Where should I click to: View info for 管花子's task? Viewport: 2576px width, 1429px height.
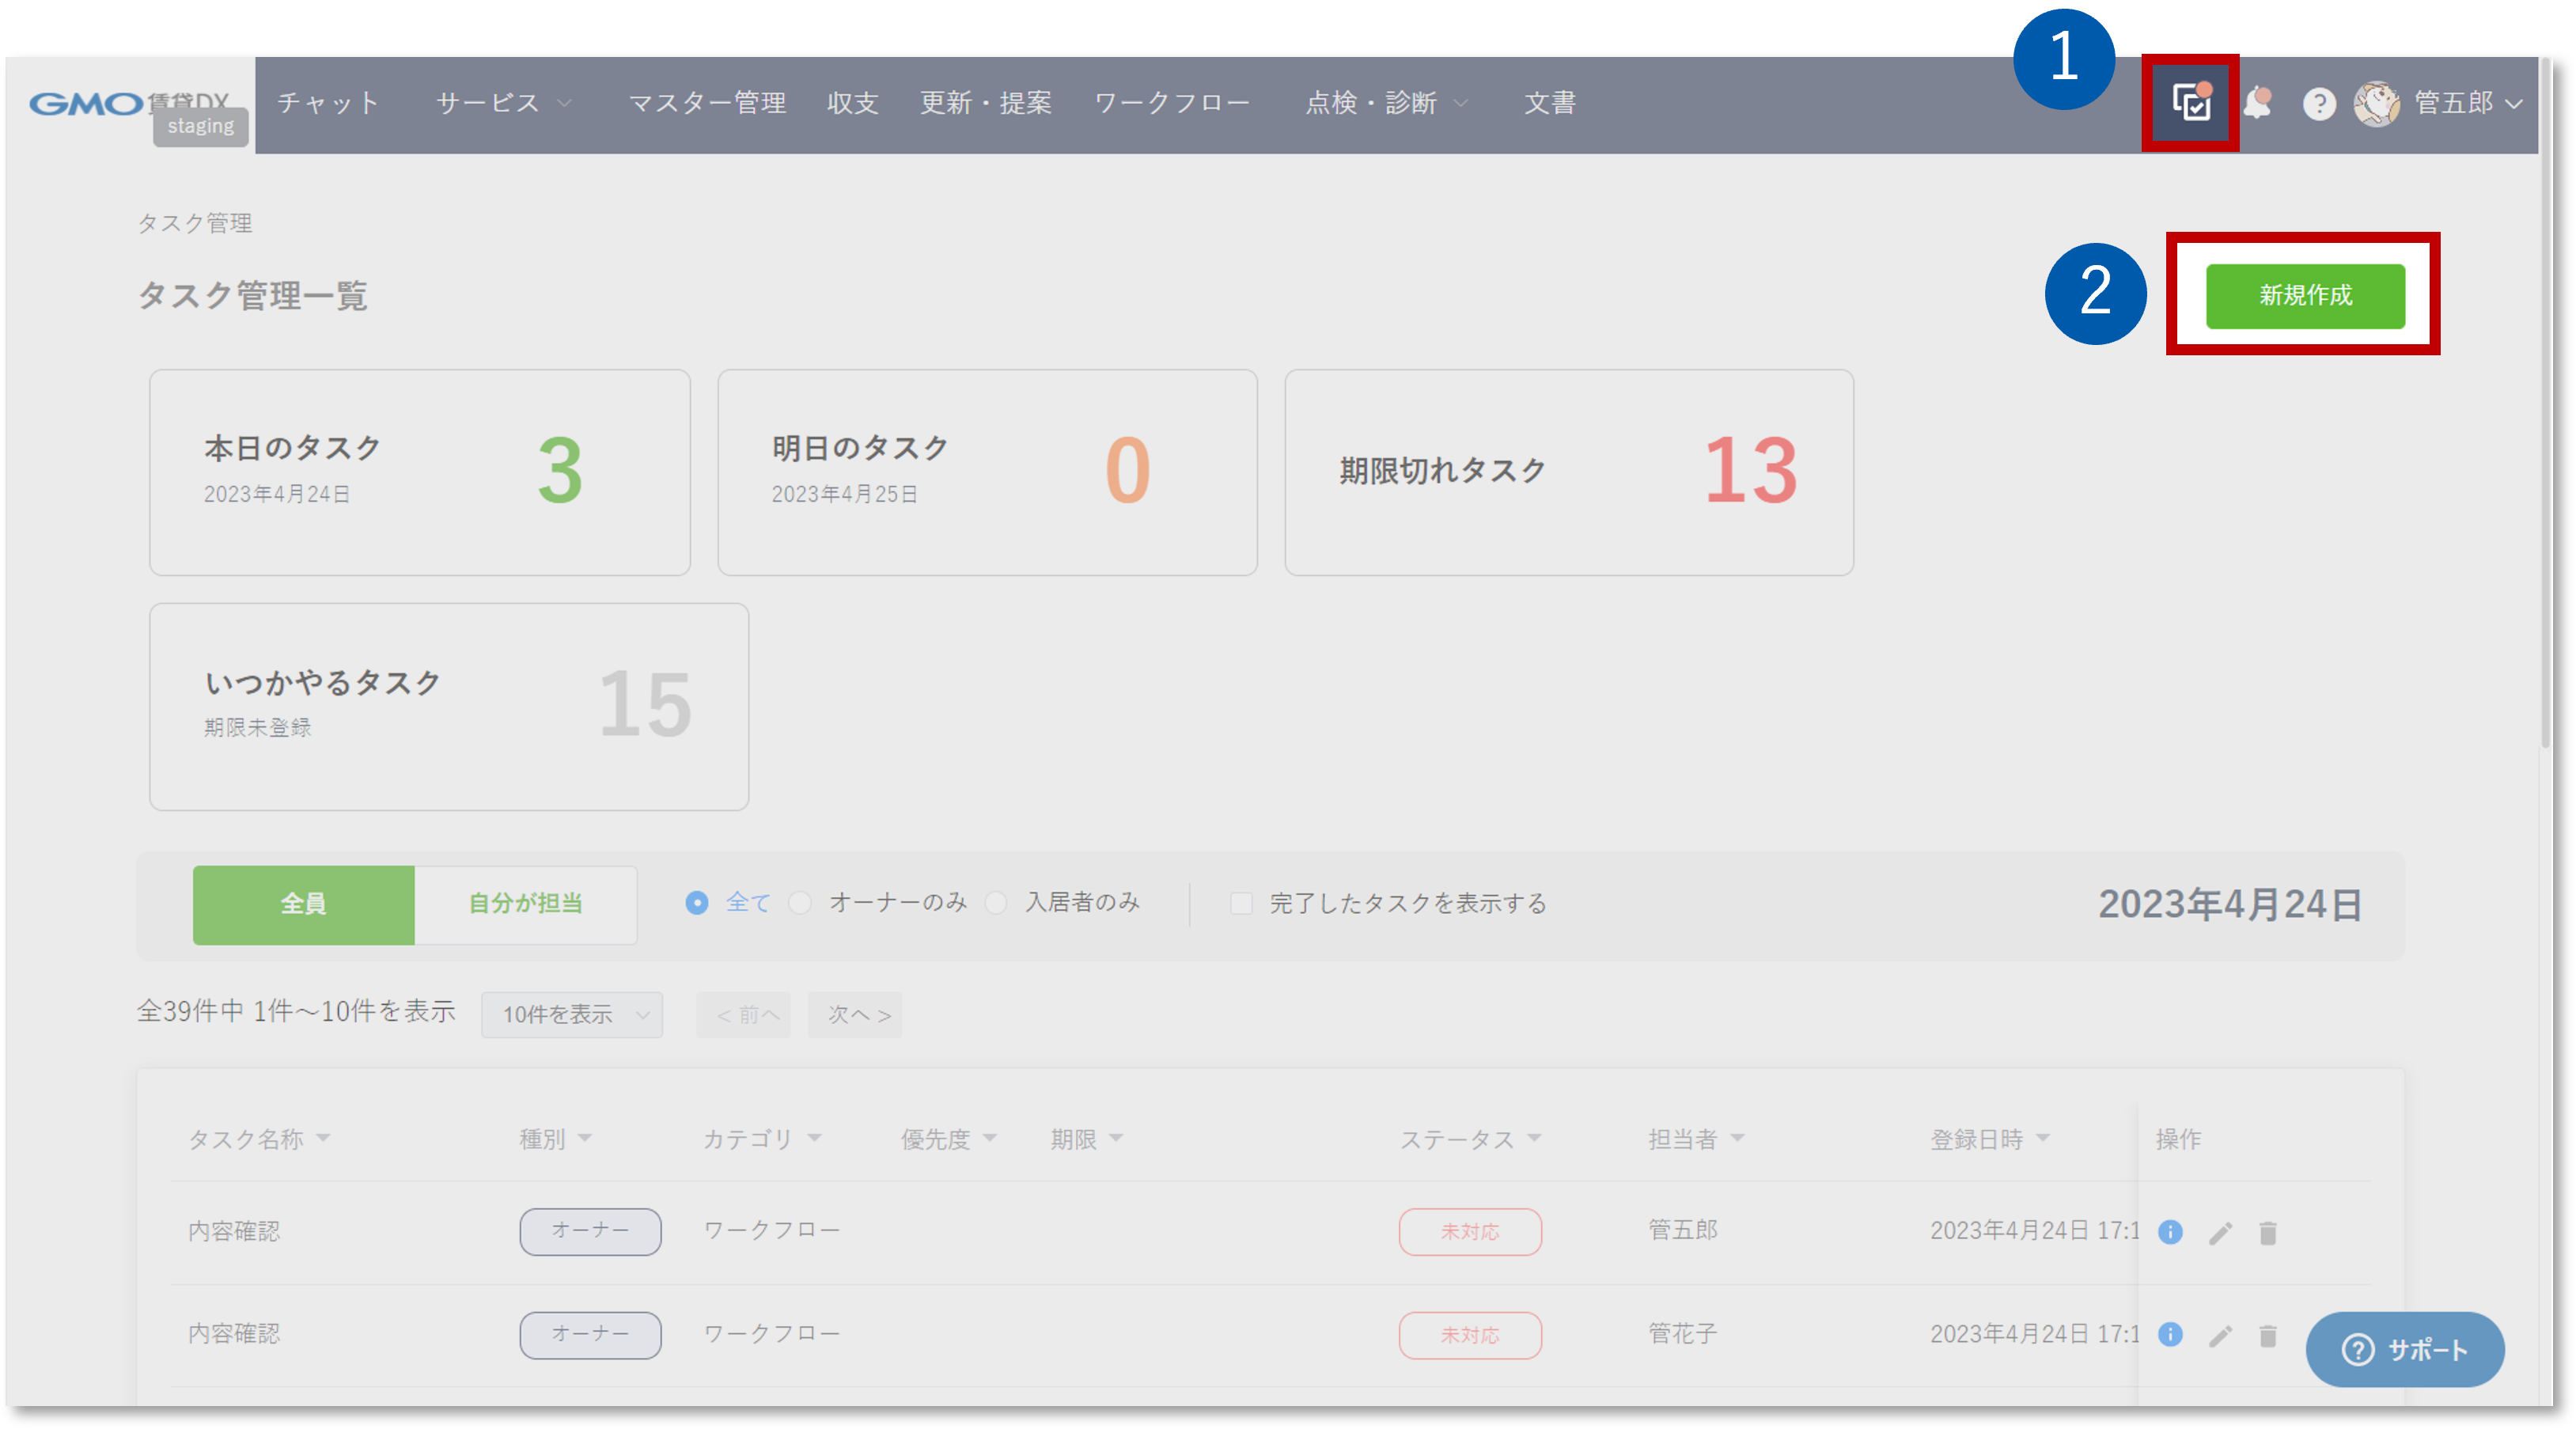(x=2170, y=1335)
